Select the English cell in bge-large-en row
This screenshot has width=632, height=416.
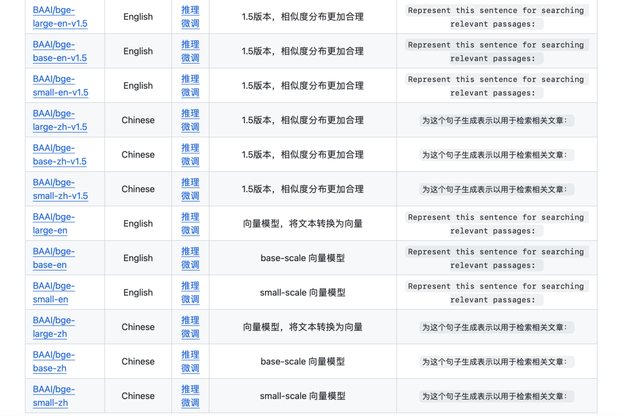(x=138, y=224)
